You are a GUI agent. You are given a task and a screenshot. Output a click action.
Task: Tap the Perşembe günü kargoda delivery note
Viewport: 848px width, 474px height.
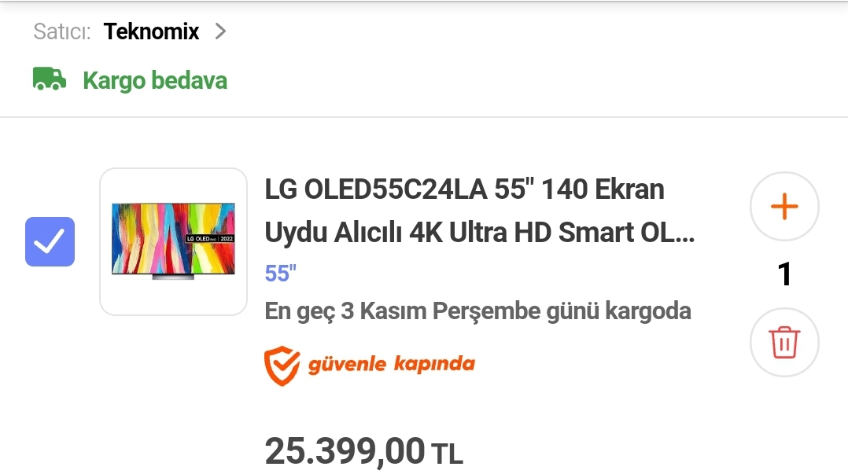point(562,311)
